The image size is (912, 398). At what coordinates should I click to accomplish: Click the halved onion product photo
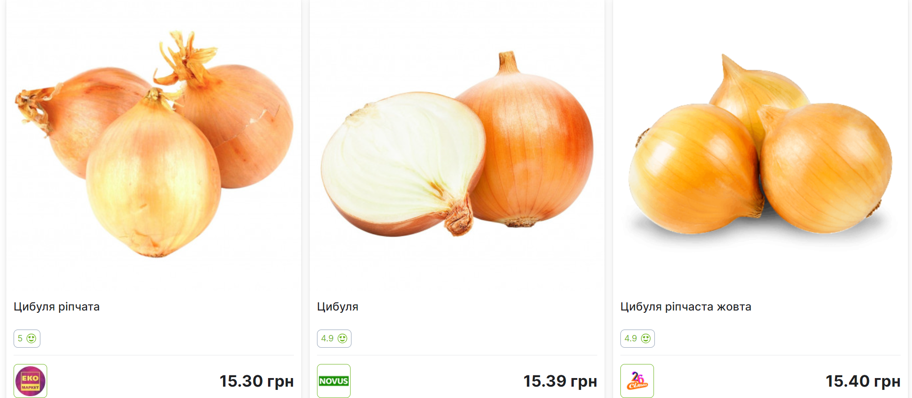coord(457,144)
